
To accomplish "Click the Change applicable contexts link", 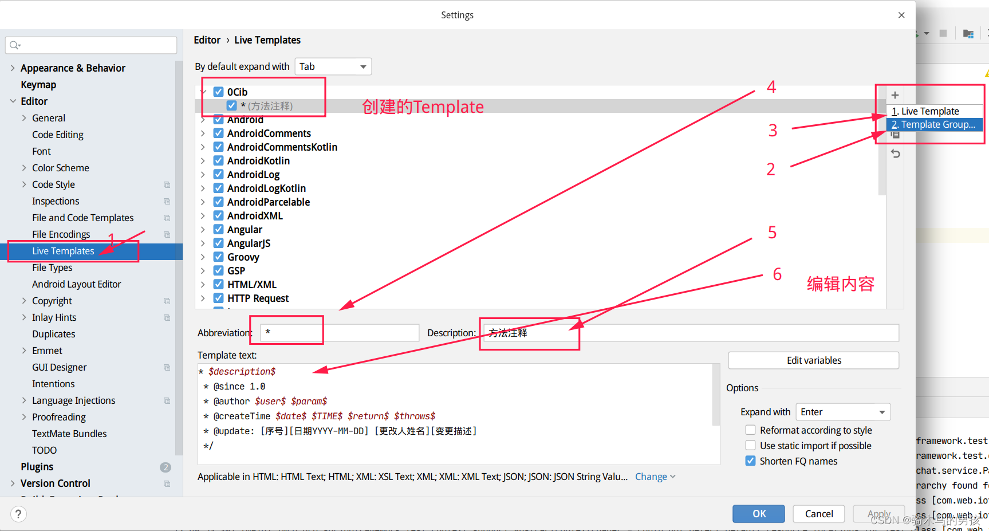I will click(x=655, y=477).
